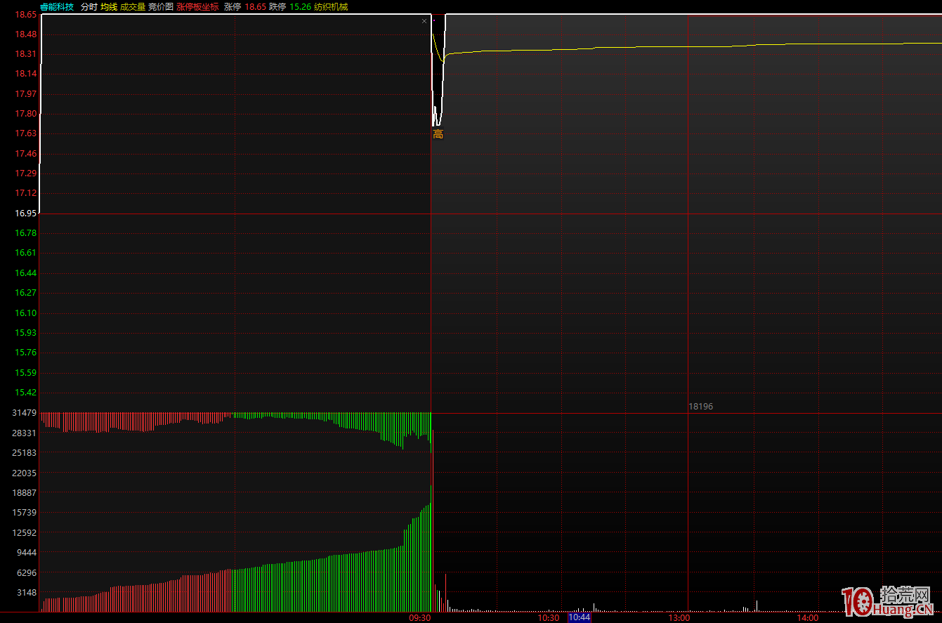Click the 16.95 previous close price label
Viewport: 942px width, 623px height.
coord(26,213)
